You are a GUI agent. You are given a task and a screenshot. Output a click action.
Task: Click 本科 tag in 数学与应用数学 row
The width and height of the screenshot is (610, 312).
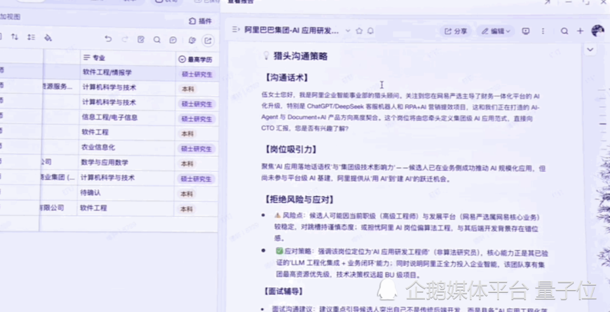187,164
